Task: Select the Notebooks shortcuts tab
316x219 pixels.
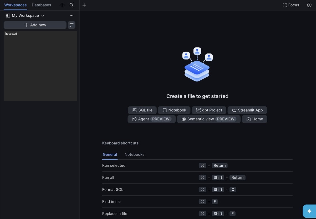Action: pyautogui.click(x=135, y=154)
